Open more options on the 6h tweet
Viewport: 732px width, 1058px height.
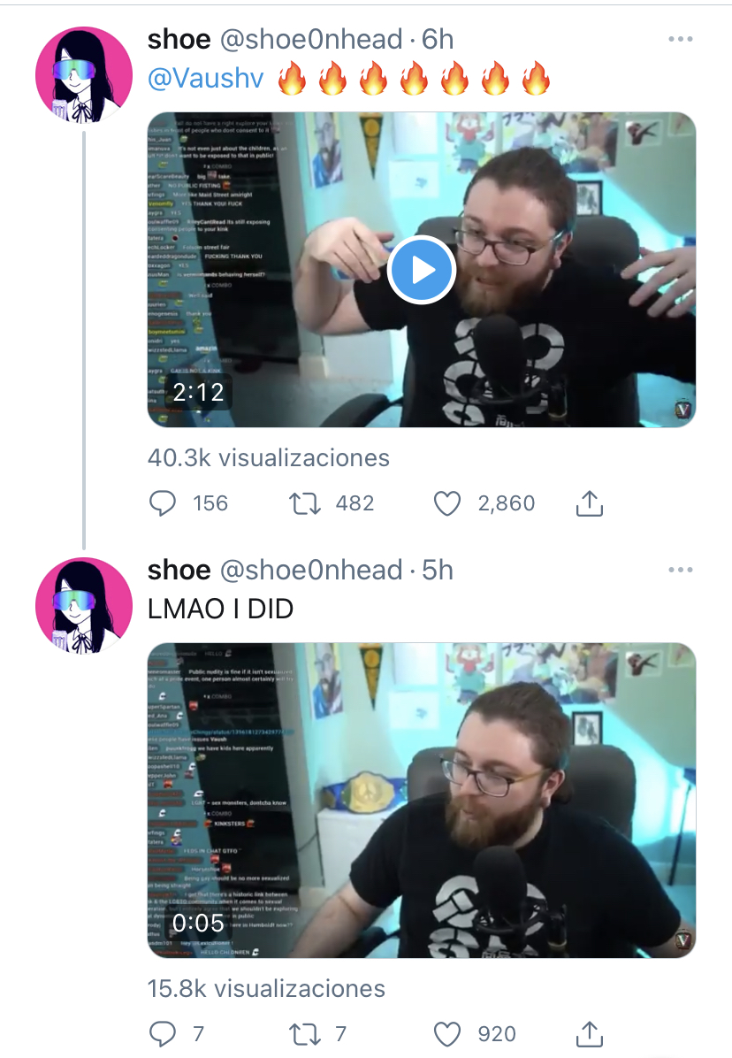coord(680,39)
